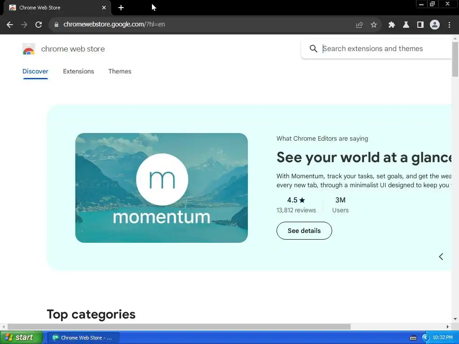The height and width of the screenshot is (344, 459).
Task: Click the search magnifier icon
Action: point(313,48)
